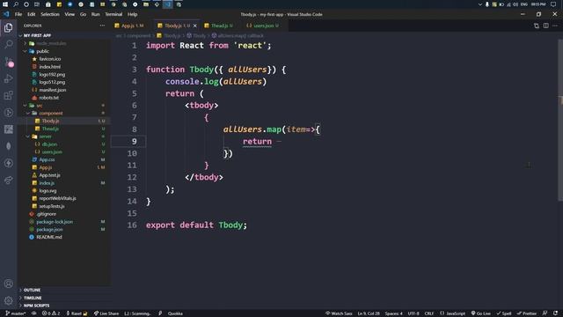Open Source Control view with pending badge
Image resolution: width=563 pixels, height=317 pixels.
coord(9,62)
